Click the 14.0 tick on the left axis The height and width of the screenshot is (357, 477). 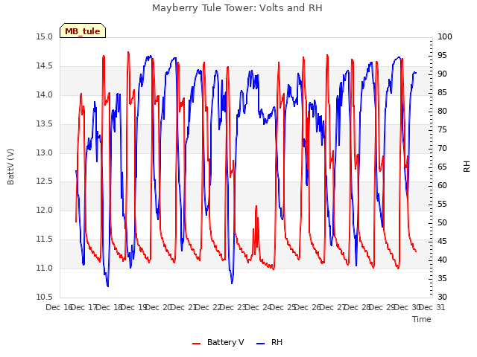[45, 94]
